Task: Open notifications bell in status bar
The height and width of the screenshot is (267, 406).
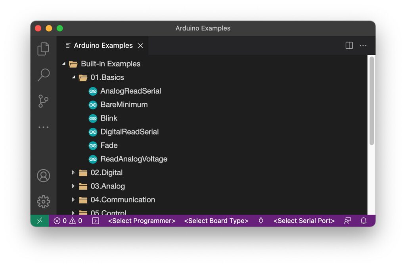Action: 364,221
